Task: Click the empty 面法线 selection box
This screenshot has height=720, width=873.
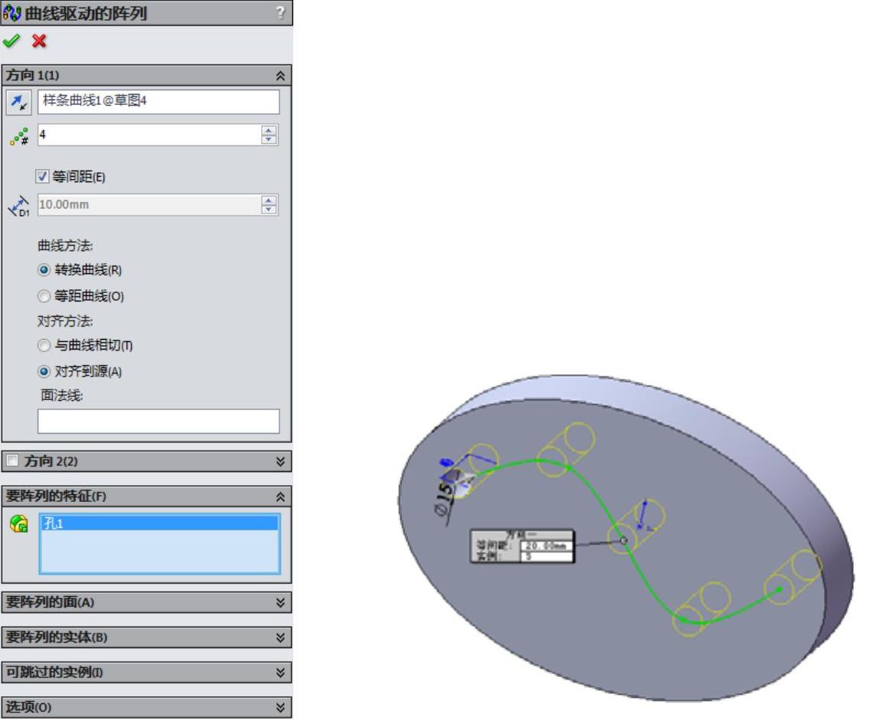Action: click(x=159, y=421)
